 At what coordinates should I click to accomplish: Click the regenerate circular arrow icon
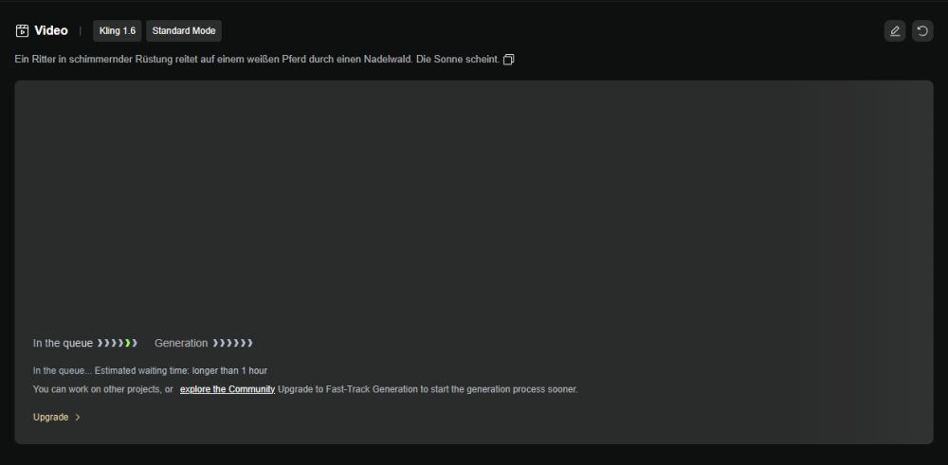tap(922, 31)
